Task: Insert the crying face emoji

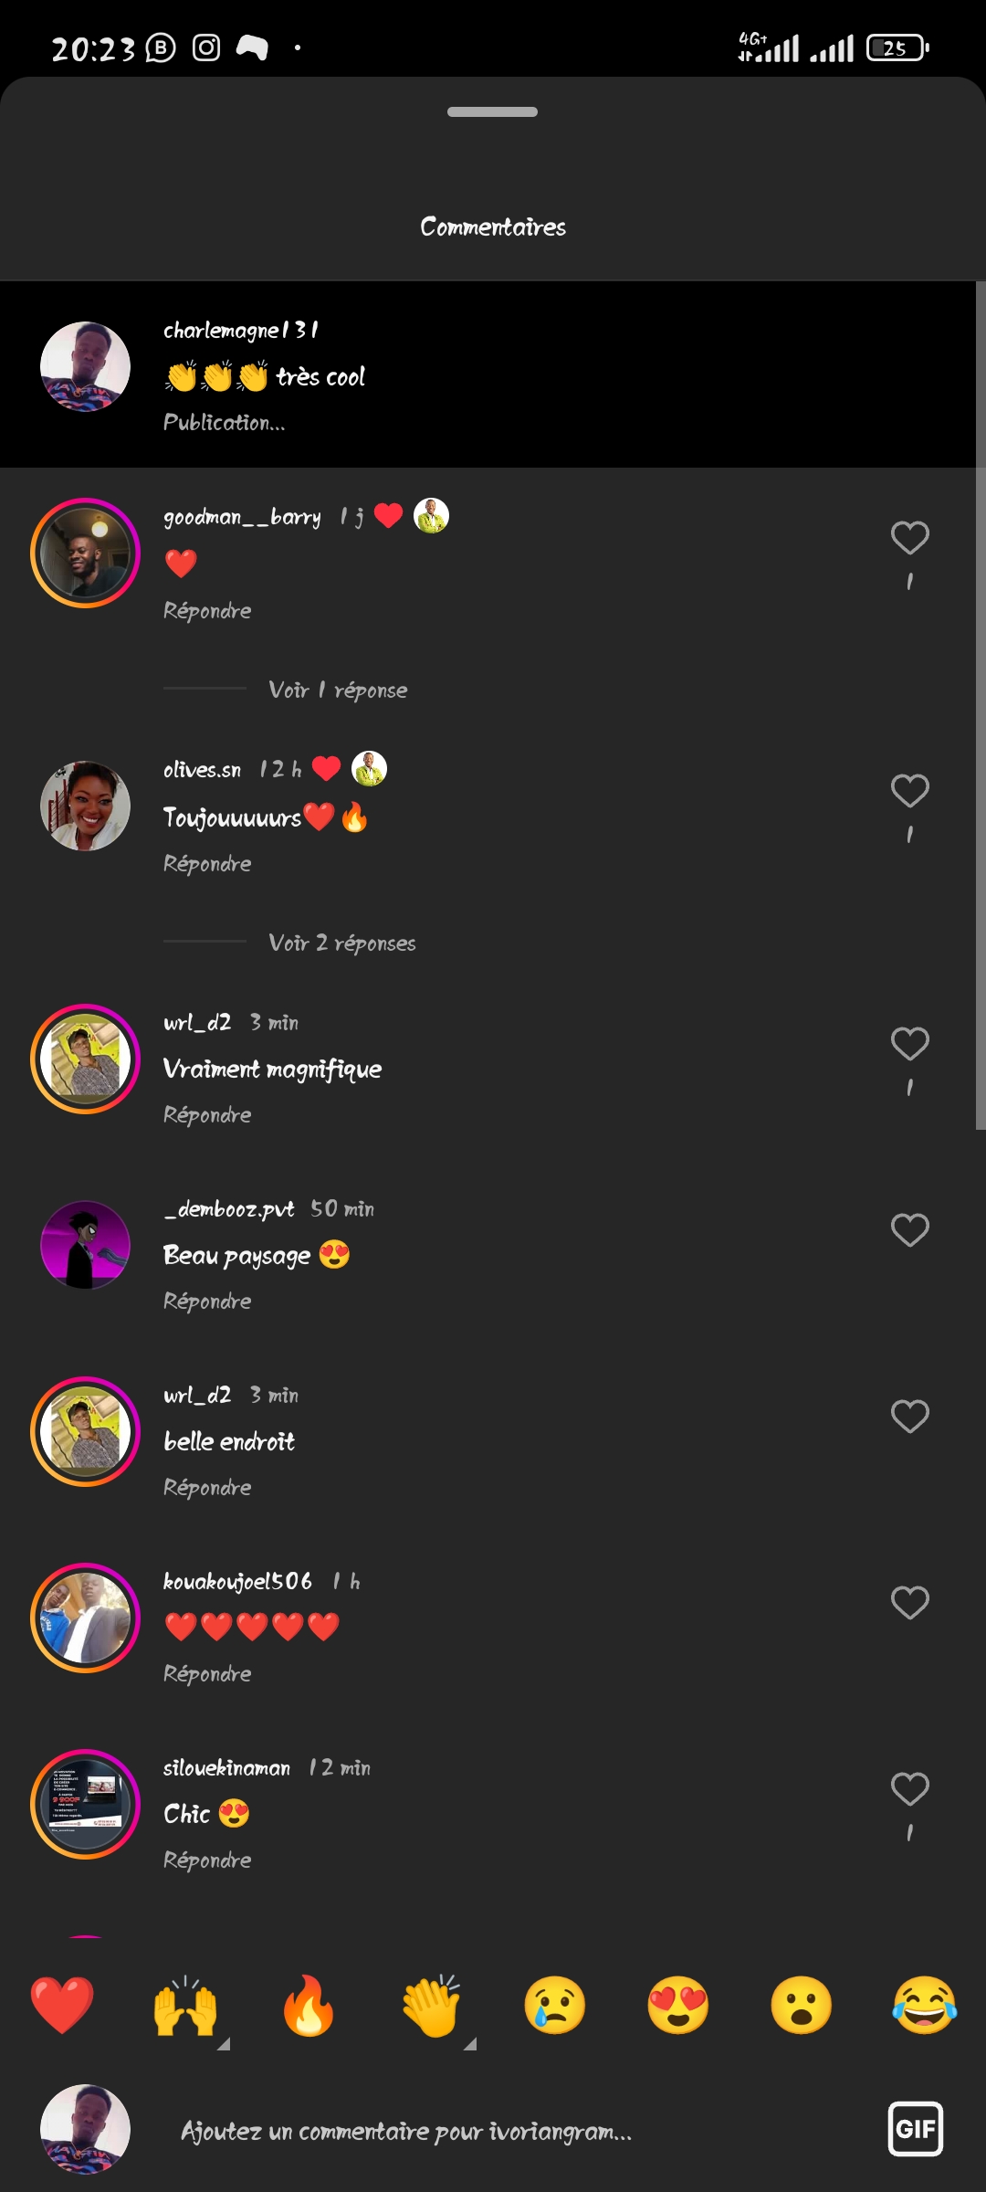Action: click(555, 2006)
